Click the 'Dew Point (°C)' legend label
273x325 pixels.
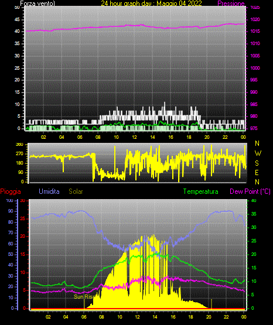tap(250, 191)
